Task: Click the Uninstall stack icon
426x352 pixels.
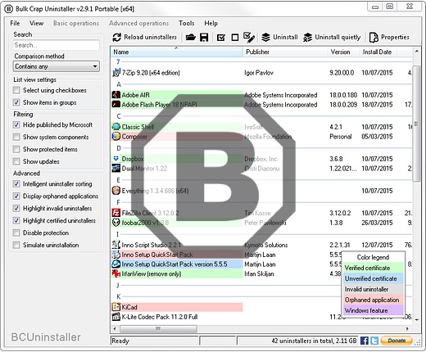Action: pos(265,38)
